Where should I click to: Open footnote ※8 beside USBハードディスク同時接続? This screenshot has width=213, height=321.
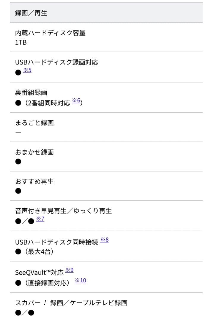pyautogui.click(x=104, y=240)
